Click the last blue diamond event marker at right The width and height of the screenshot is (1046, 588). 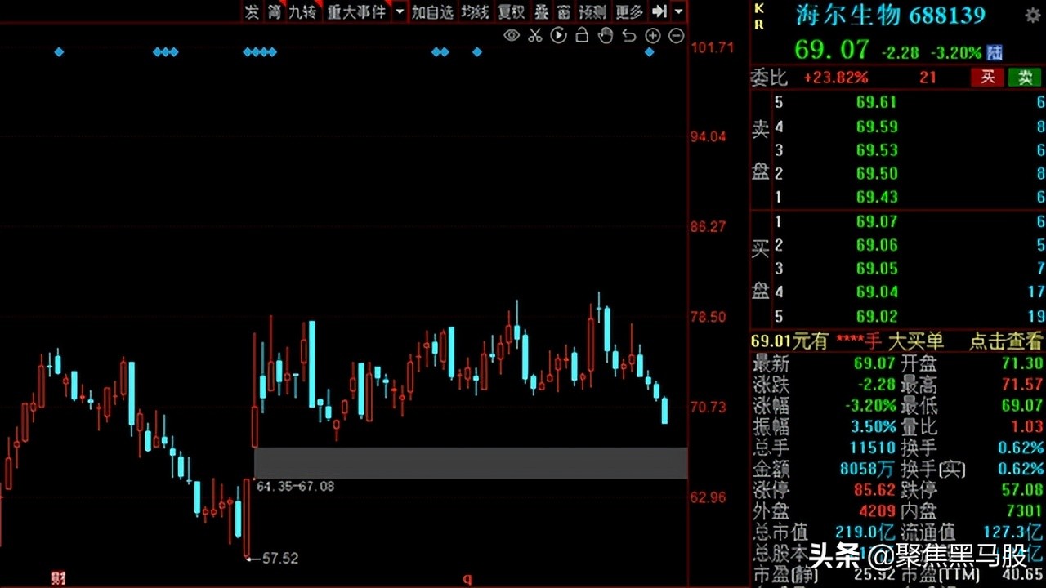[x=650, y=52]
